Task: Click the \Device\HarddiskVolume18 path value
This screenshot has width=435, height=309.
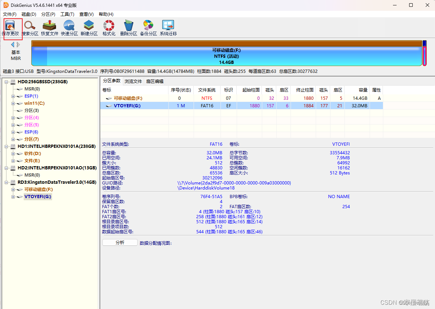Action: coord(206,188)
